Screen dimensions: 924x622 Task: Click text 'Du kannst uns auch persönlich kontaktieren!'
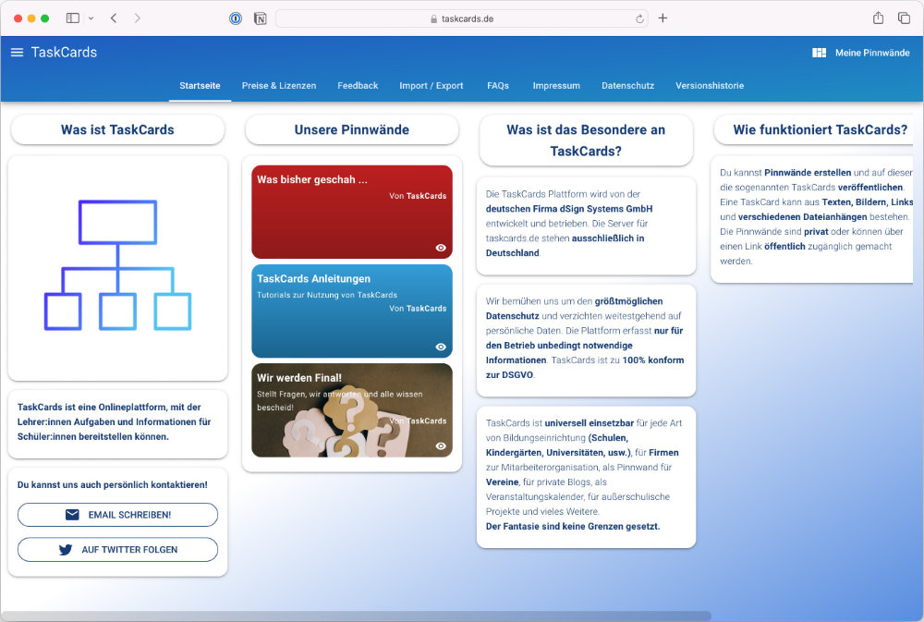(113, 484)
